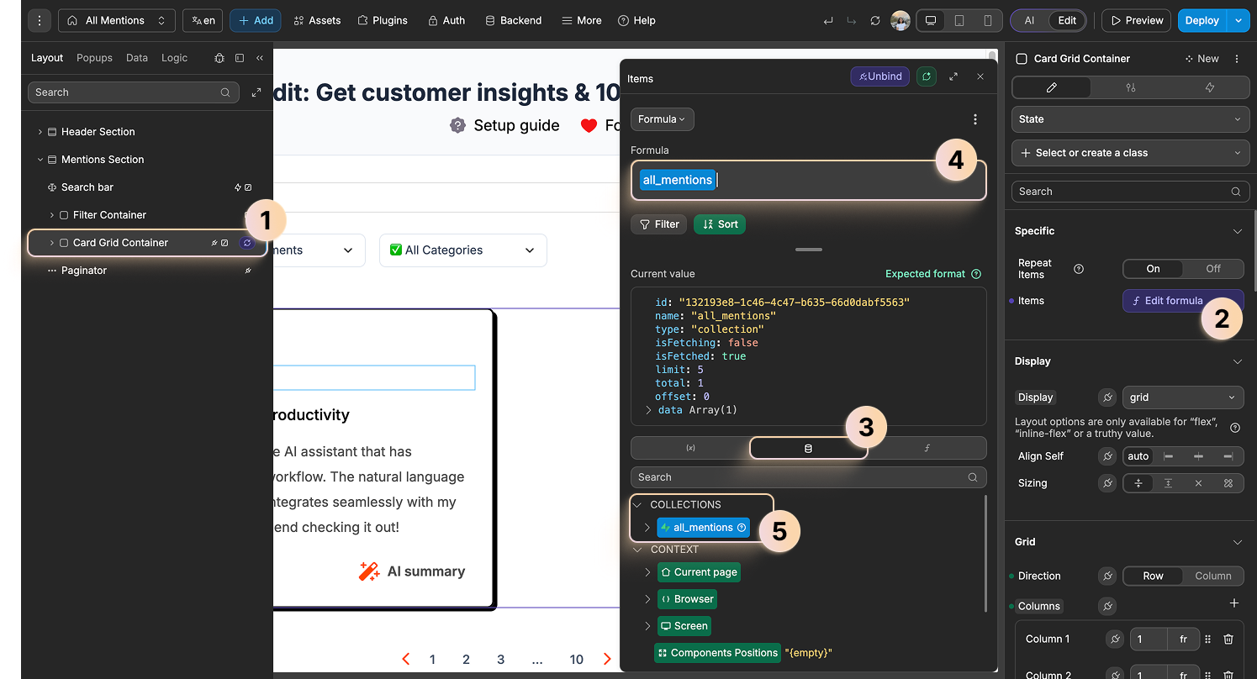This screenshot has height=679, width=1257.
Task: Open the Deploy dropdown arrow
Action: click(x=1238, y=20)
